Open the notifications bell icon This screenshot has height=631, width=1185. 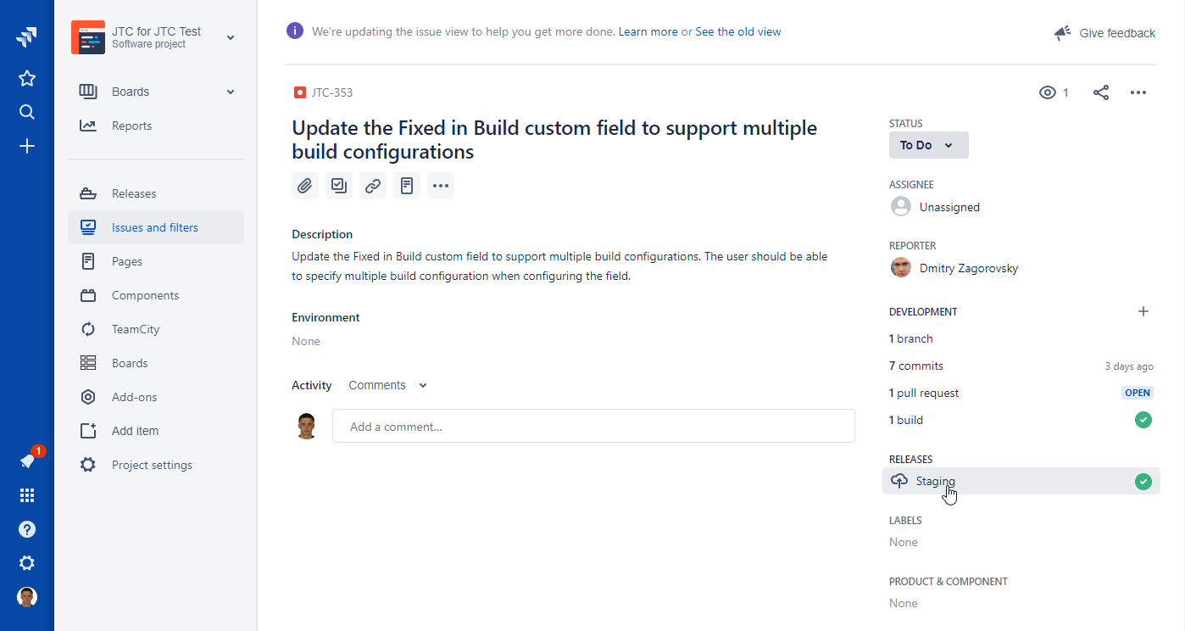coord(27,461)
